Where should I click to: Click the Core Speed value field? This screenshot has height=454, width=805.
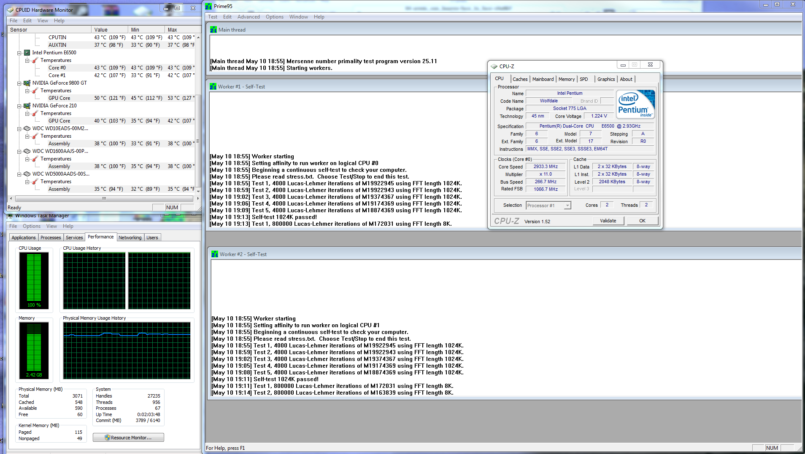click(x=546, y=167)
